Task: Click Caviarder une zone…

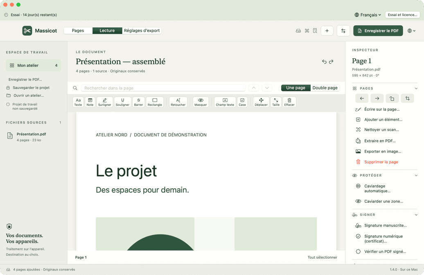Action: (x=379, y=202)
